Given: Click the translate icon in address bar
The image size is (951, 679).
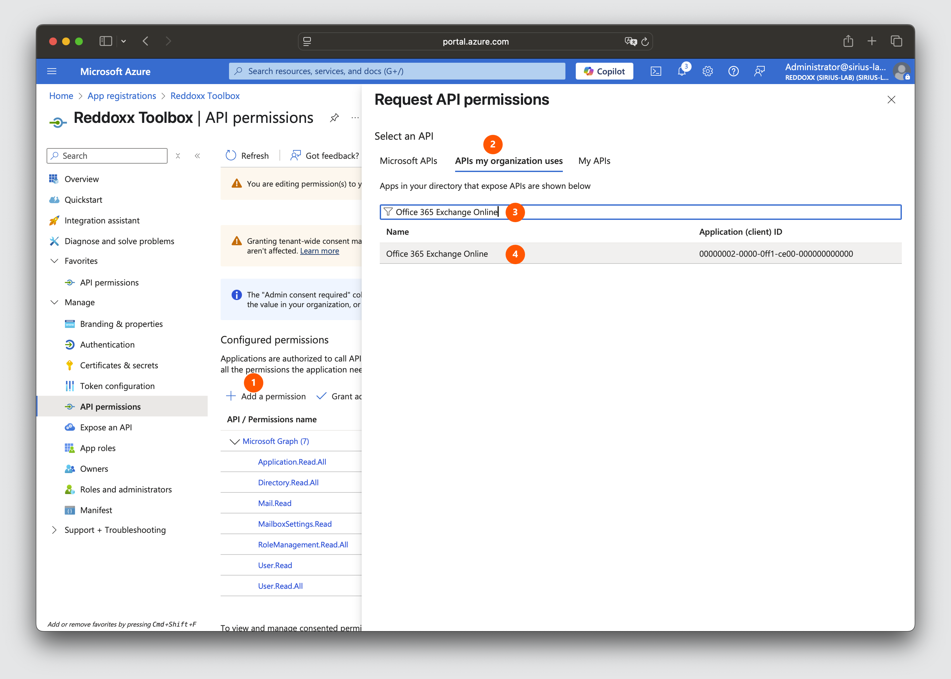Looking at the screenshot, I should [x=630, y=41].
